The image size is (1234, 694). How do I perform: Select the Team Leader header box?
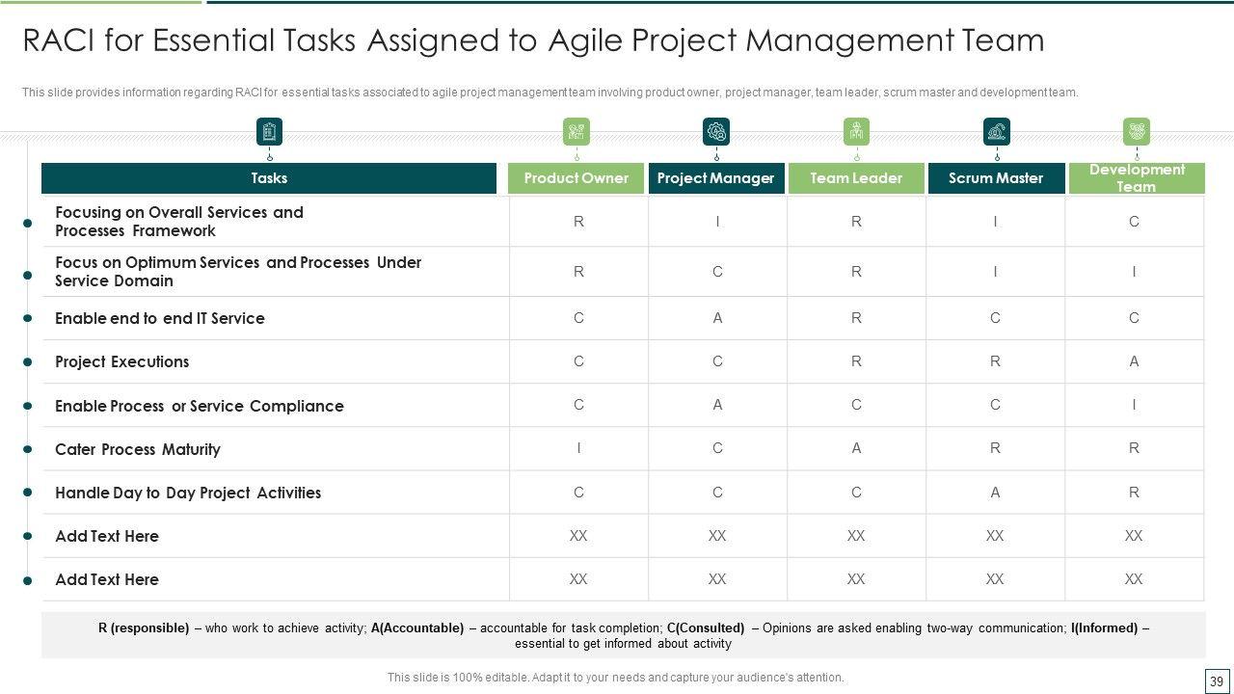pyautogui.click(x=856, y=178)
